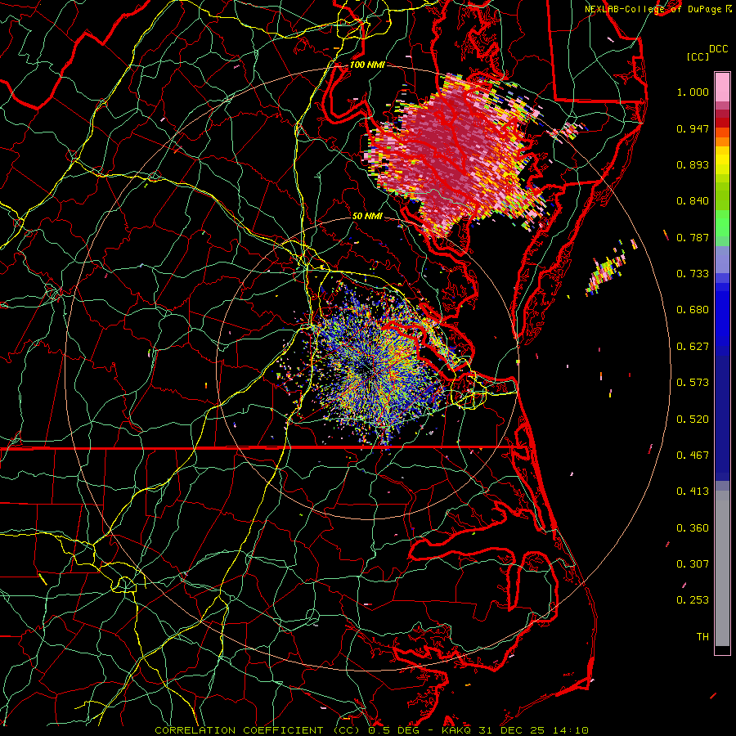Select the 0.307 scale value
The width and height of the screenshot is (736, 736).
(693, 564)
